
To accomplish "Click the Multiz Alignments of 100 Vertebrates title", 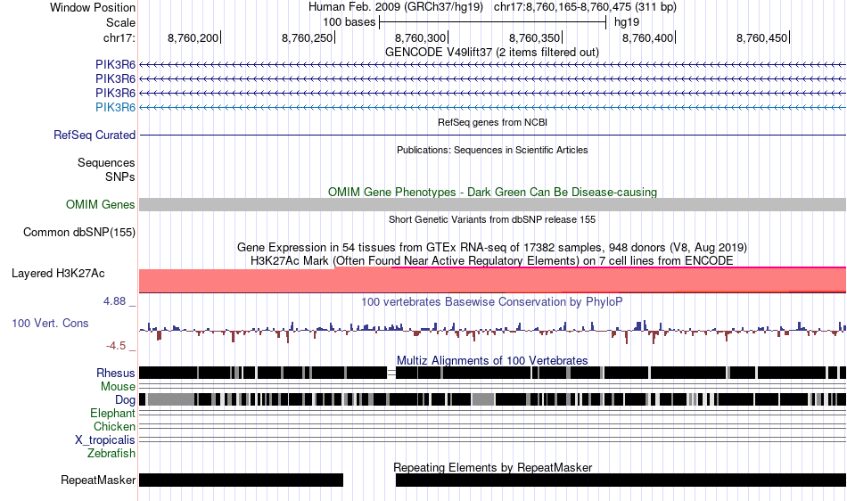I will [x=492, y=360].
